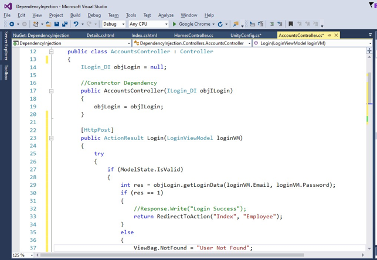Click the Visual Studio logo icon
The image size is (377, 260).
pyautogui.click(x=8, y=6)
